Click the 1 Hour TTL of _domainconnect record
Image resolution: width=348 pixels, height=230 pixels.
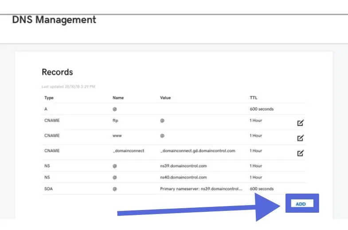click(x=256, y=151)
